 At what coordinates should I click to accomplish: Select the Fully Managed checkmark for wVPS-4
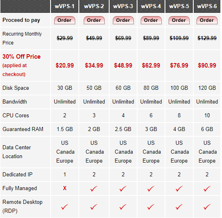point(151,188)
